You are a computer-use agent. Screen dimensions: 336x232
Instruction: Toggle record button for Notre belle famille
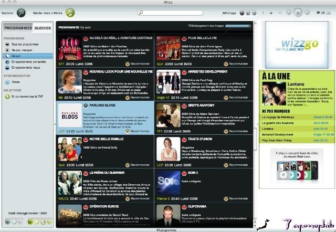click(x=86, y=140)
